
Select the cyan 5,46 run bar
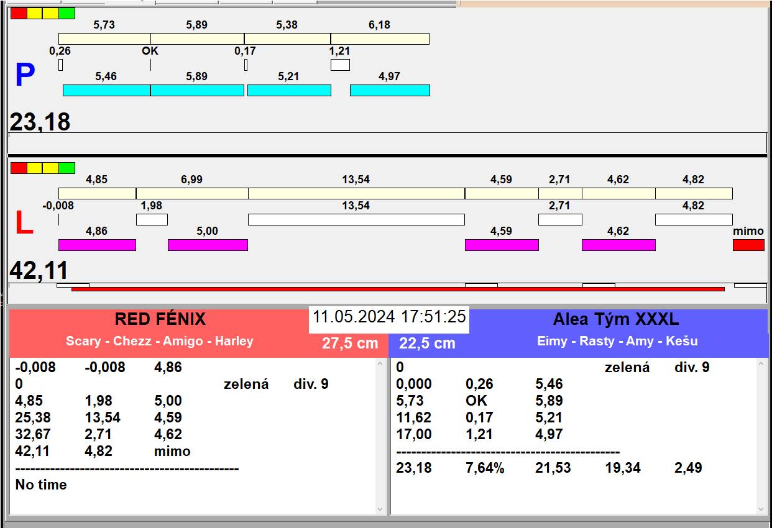tap(106, 91)
